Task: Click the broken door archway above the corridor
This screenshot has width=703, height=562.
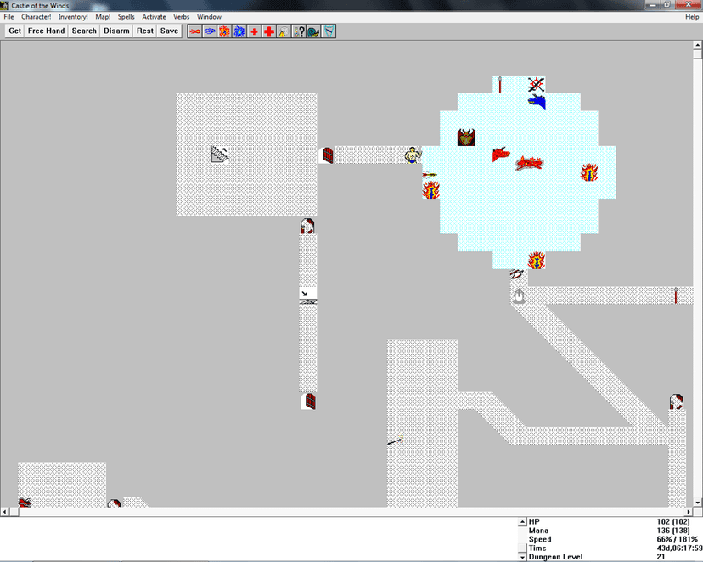Action: (307, 226)
